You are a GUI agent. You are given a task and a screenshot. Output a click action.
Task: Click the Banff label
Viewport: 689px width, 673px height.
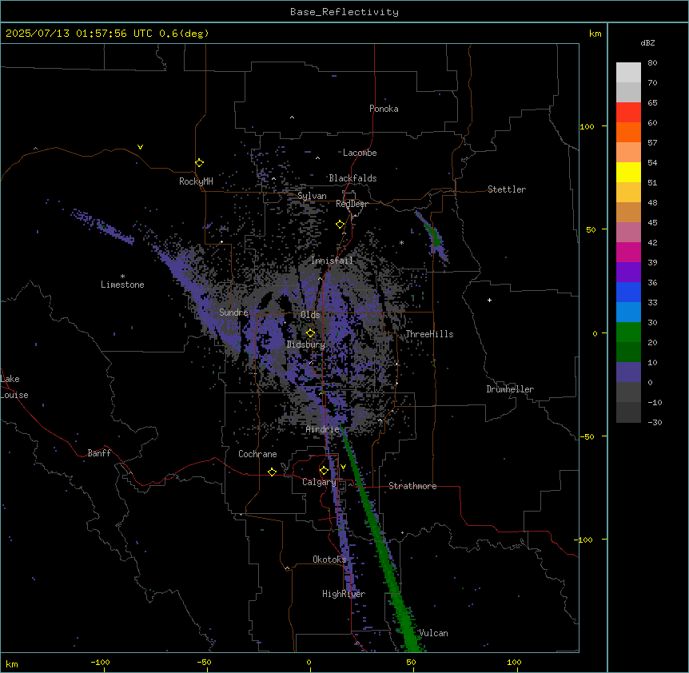(x=99, y=453)
